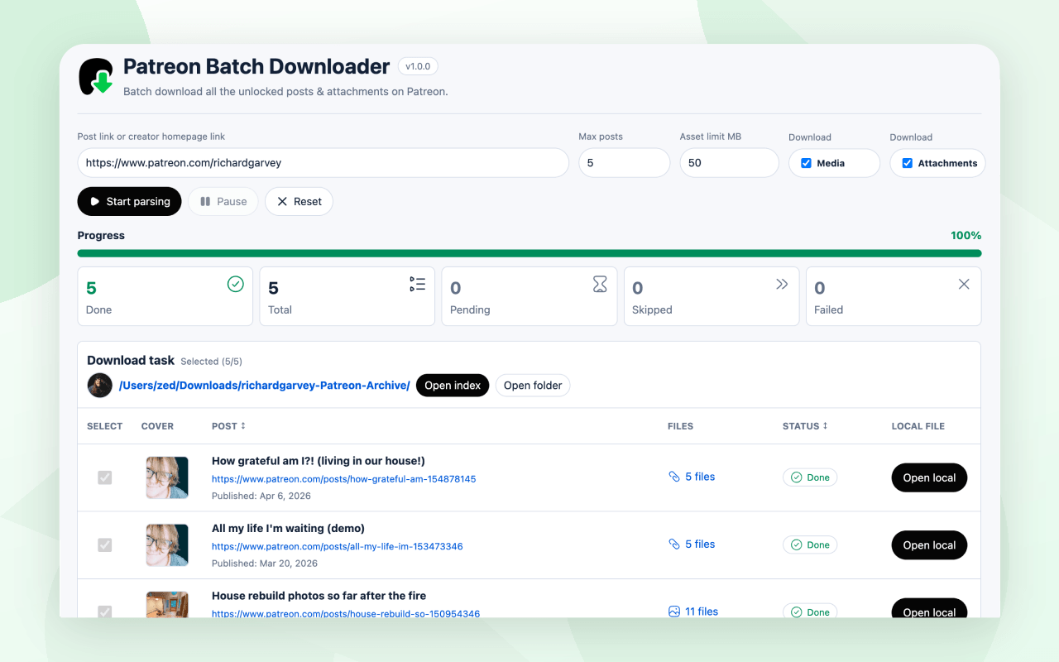1059x662 pixels.
Task: Click the Done status badge in House rebuild row
Action: (810, 612)
